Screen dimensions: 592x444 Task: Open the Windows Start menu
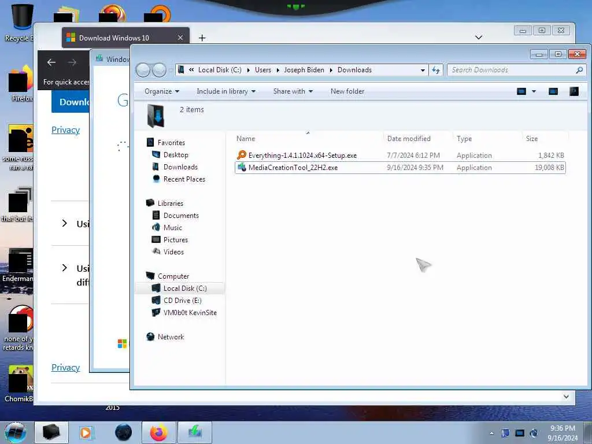15,432
